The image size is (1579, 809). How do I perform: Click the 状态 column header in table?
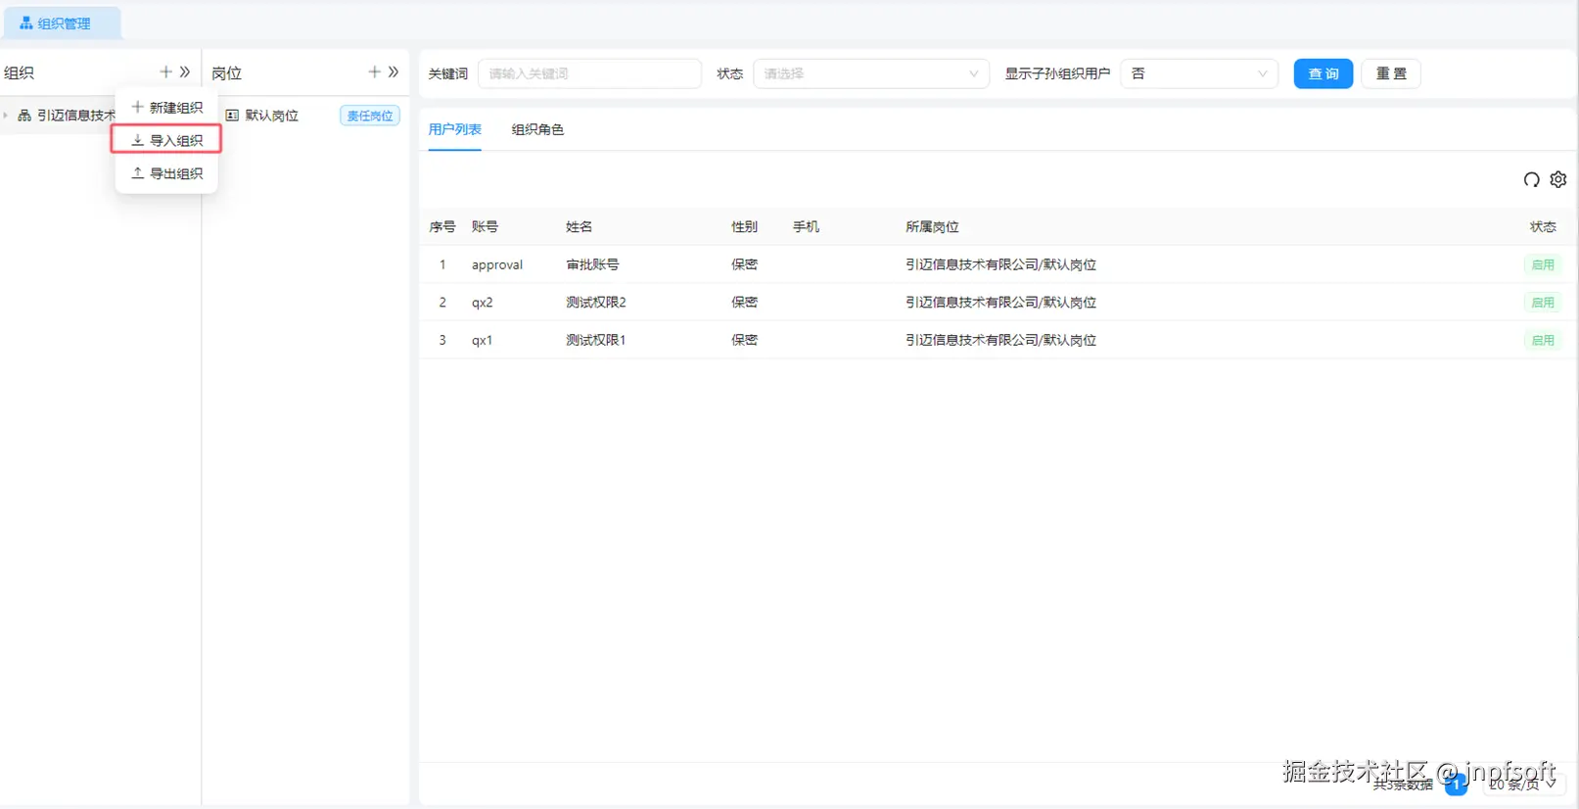1543,227
